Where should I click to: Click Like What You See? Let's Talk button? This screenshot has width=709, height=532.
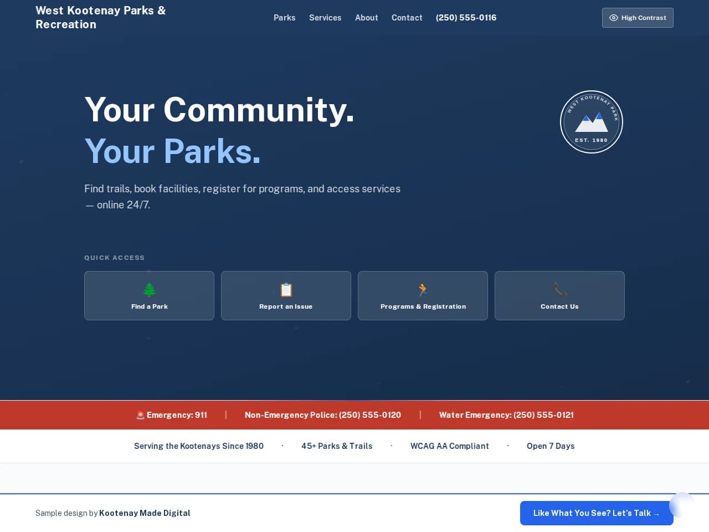pos(597,513)
